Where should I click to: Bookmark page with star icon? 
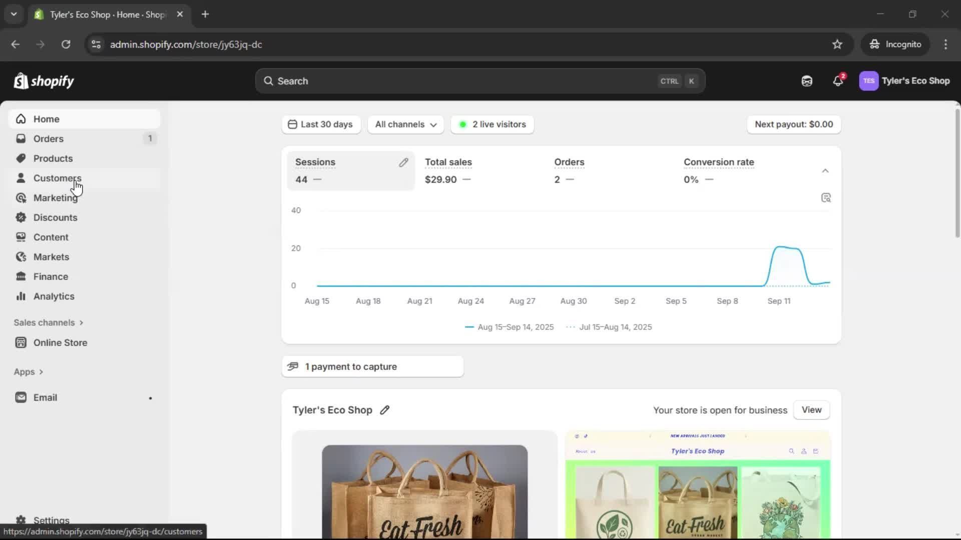pyautogui.click(x=837, y=44)
